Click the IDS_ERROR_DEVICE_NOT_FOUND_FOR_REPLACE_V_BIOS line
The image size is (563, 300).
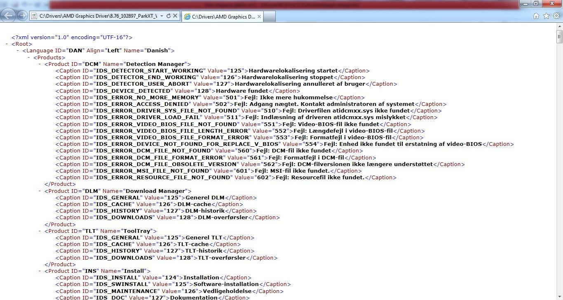point(285,144)
